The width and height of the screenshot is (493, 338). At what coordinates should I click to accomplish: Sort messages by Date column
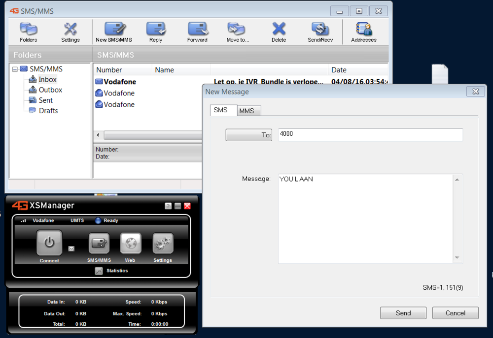tap(358, 70)
